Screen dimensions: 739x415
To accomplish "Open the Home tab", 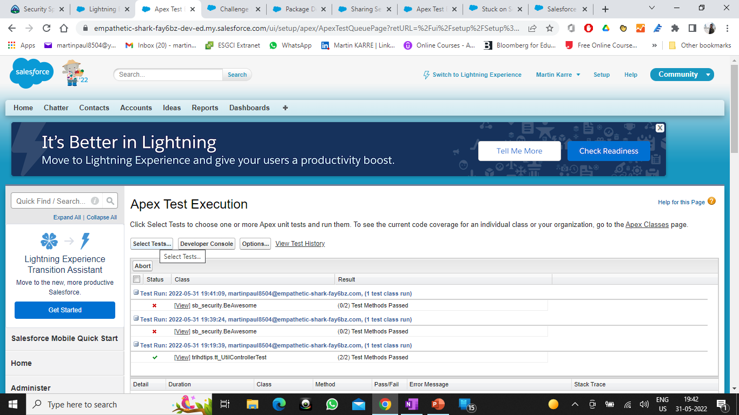I will pos(23,108).
